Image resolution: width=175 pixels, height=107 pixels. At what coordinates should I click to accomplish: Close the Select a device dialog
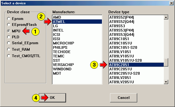coord(171,3)
